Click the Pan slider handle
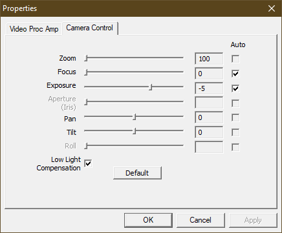The image size is (282, 233). tap(135, 117)
